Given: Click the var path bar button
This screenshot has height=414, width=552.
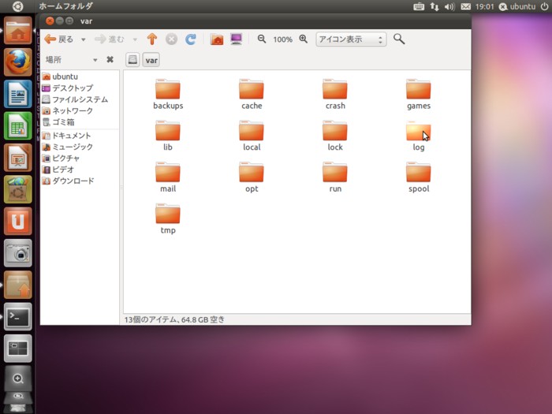Looking at the screenshot, I should (x=151, y=60).
